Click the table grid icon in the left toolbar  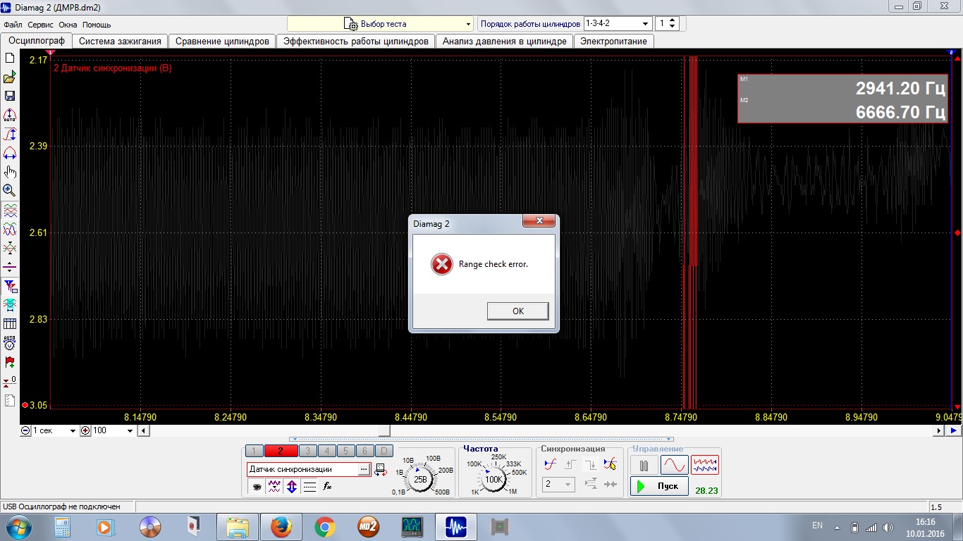click(x=10, y=324)
